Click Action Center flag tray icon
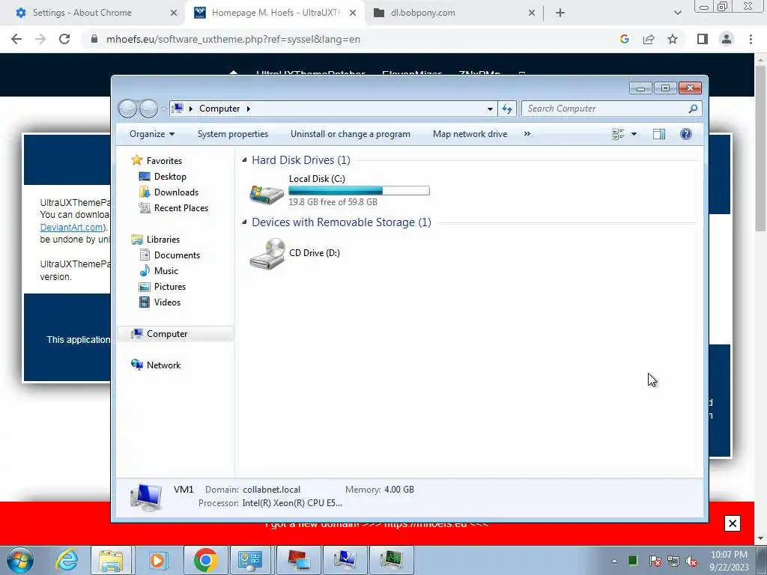 655,561
